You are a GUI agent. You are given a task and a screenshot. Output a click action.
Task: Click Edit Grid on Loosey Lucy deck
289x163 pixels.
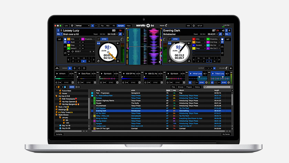click(x=103, y=34)
